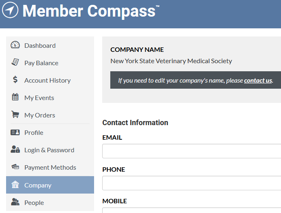Click the Account History dollar sign icon
The image size is (281, 213).
click(x=15, y=79)
